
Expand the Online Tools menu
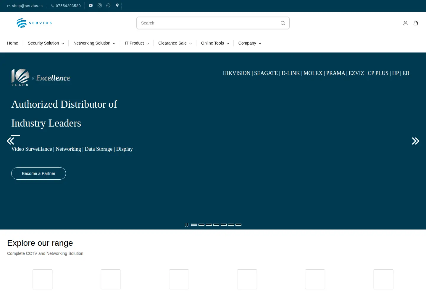[215, 43]
